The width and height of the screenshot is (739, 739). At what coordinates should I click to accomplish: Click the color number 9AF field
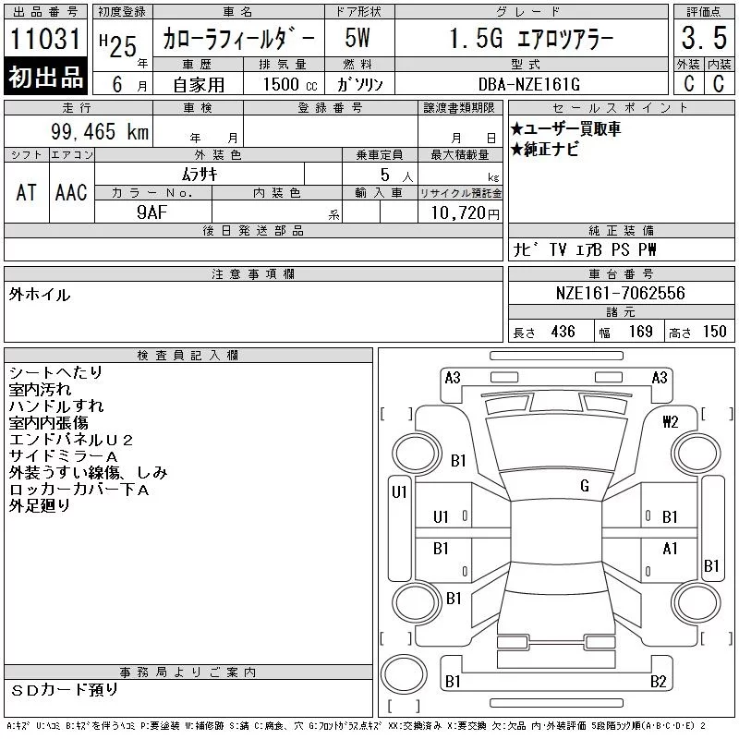[152, 212]
